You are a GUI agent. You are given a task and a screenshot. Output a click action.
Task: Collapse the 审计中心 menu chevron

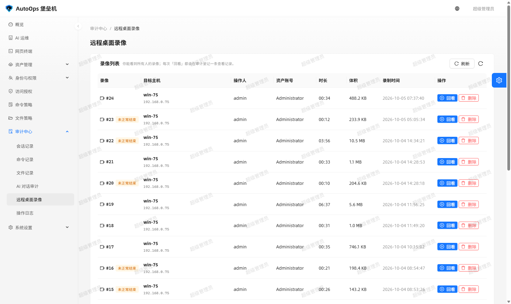(x=67, y=131)
